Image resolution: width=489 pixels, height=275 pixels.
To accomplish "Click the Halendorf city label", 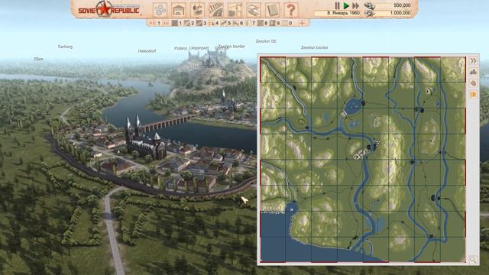I will tap(147, 51).
